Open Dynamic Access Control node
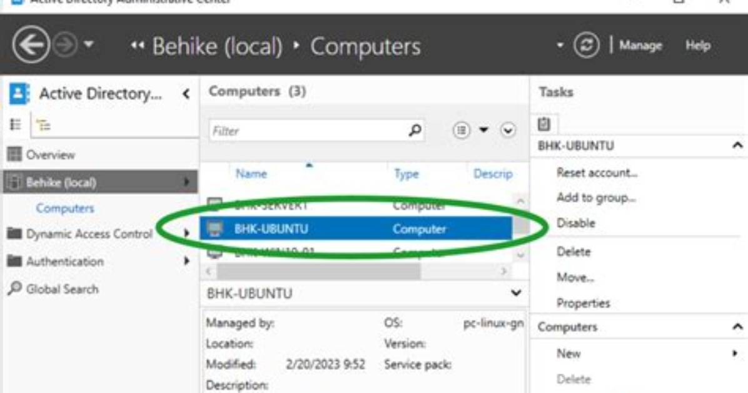 pos(89,233)
